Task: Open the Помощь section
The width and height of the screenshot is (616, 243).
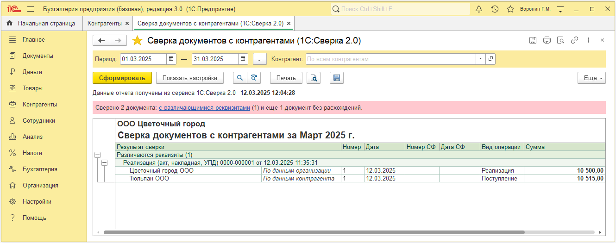Action: click(x=44, y=218)
